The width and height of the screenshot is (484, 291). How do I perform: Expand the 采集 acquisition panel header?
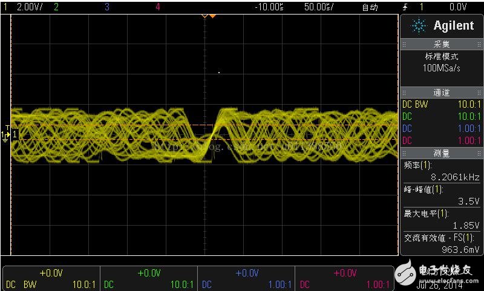[442, 45]
